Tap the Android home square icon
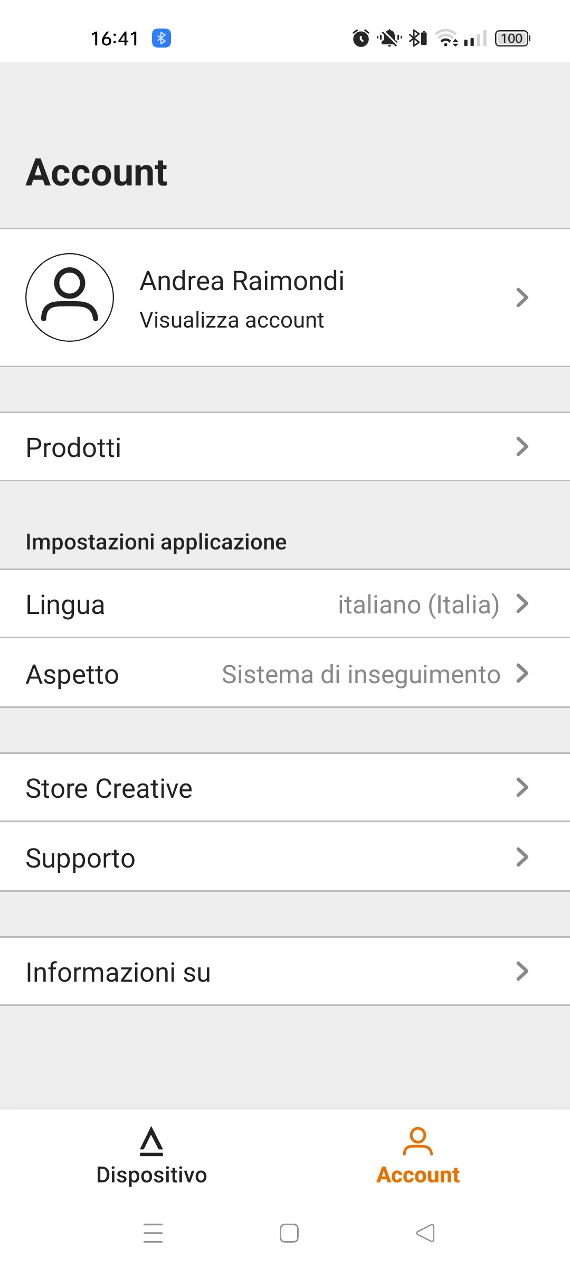 click(289, 1233)
